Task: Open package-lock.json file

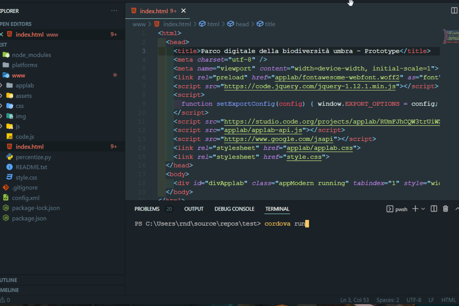Action: (36, 208)
